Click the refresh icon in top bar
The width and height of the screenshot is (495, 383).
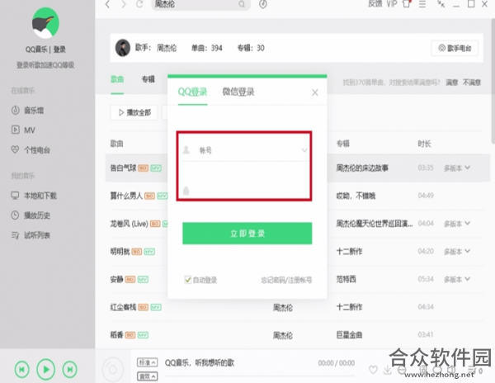(139, 4)
